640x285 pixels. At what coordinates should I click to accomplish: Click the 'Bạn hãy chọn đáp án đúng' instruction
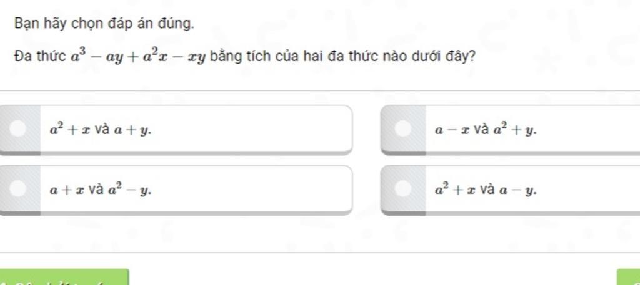tap(104, 24)
